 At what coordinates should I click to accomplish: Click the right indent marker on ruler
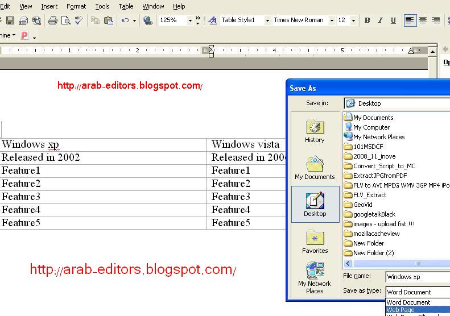tap(411, 51)
